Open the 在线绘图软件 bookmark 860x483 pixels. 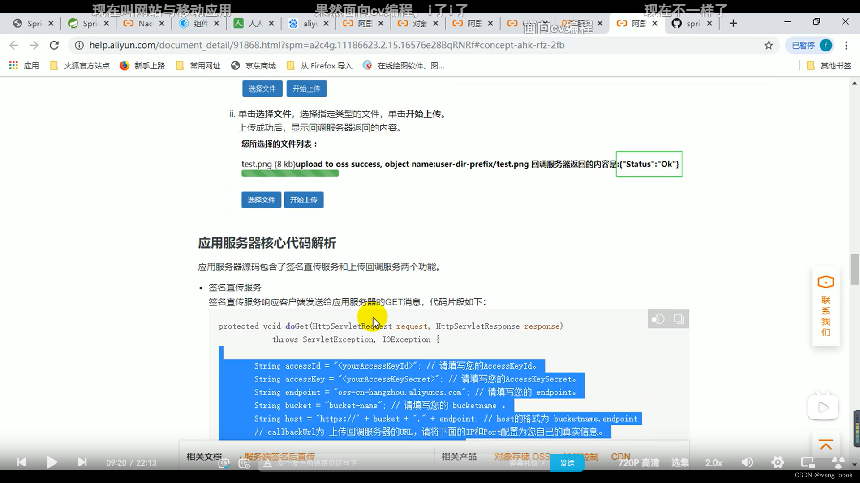pos(404,66)
